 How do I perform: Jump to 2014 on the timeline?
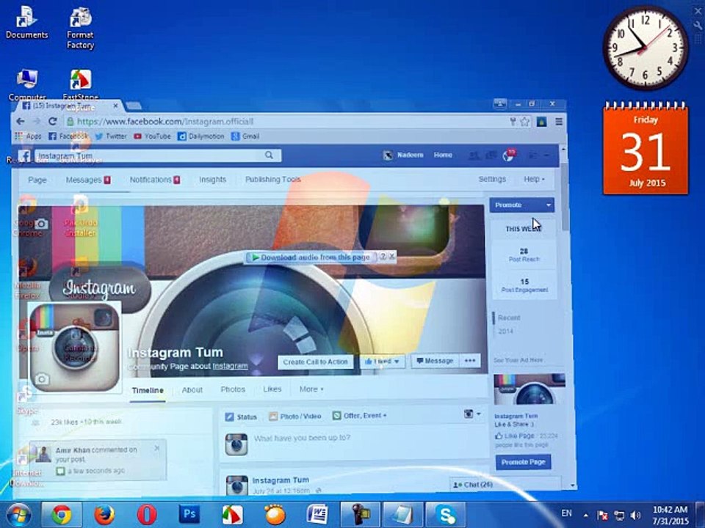[506, 331]
